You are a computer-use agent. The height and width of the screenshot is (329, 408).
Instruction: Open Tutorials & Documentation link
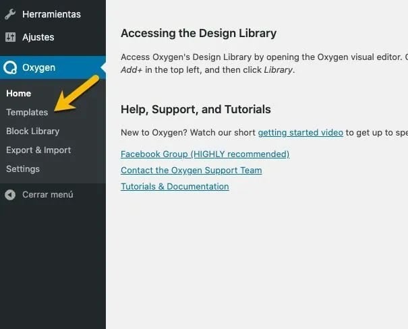point(175,186)
